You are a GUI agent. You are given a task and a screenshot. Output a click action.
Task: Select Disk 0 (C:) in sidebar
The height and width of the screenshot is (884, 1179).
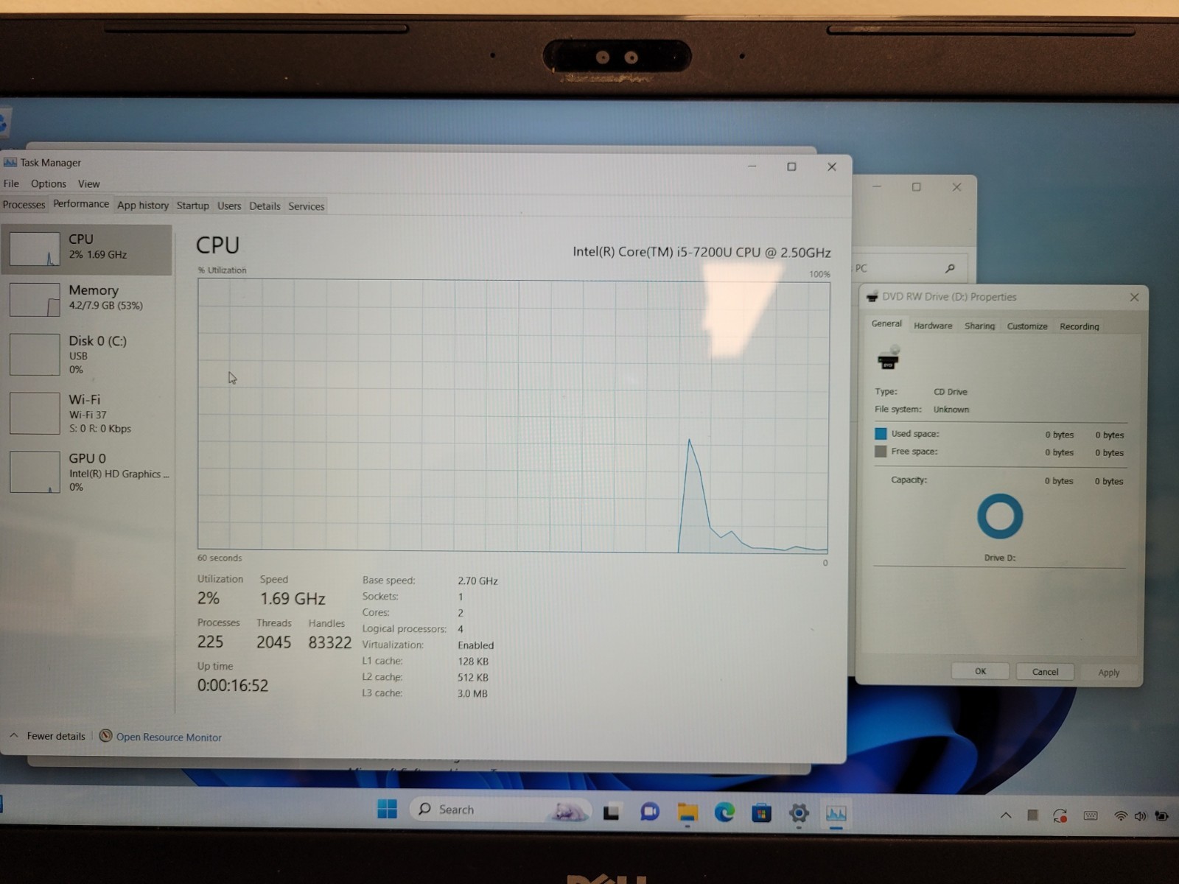point(86,354)
